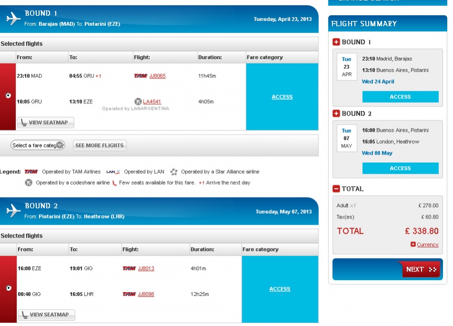Screen dimensions: 453x326
Task: Click the codeshare icon beside LA4541
Action: coord(138,102)
